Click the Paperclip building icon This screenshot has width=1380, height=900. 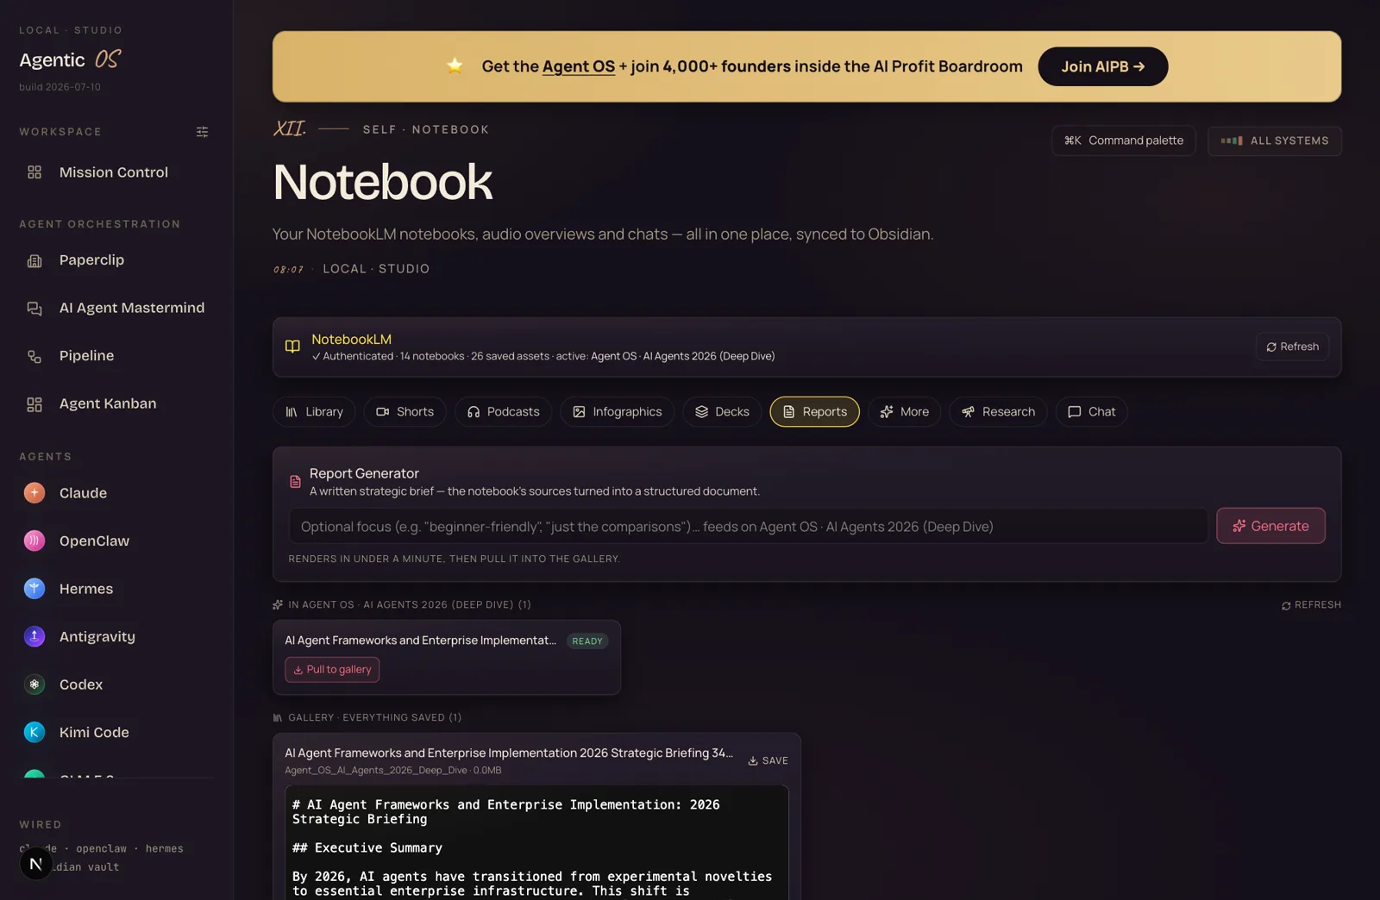[x=34, y=260]
